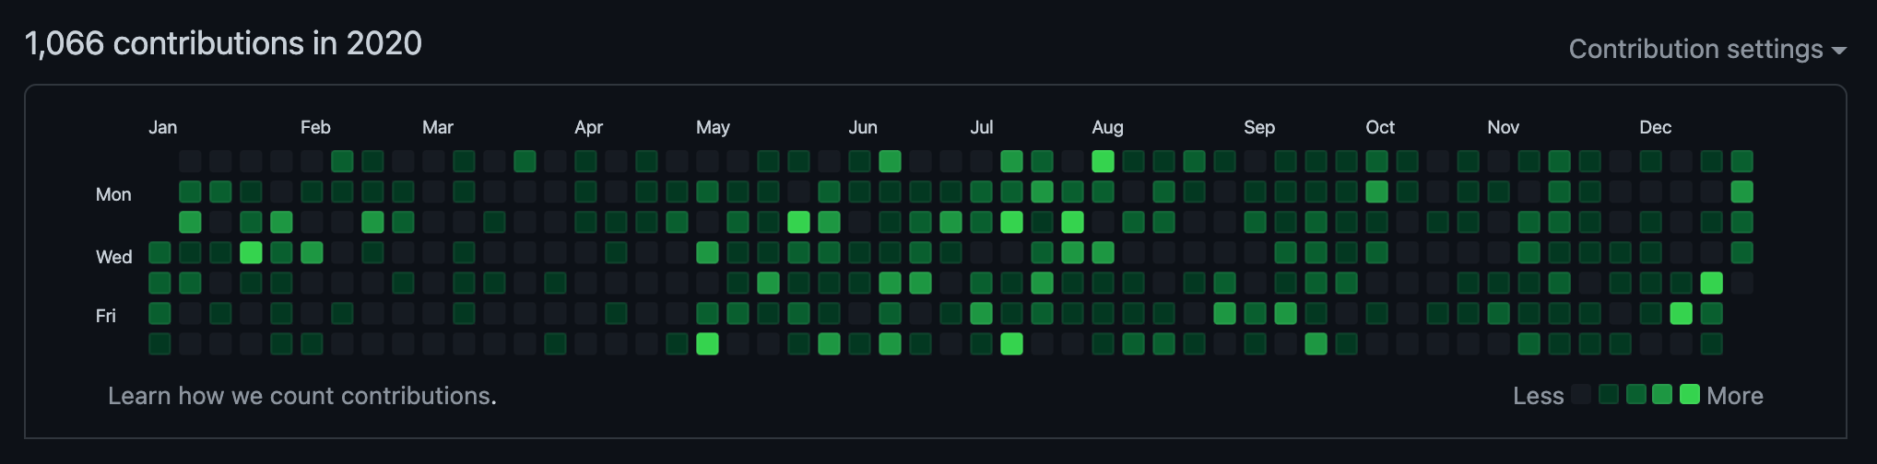Click the May month label
The height and width of the screenshot is (464, 1877).
[x=713, y=127]
